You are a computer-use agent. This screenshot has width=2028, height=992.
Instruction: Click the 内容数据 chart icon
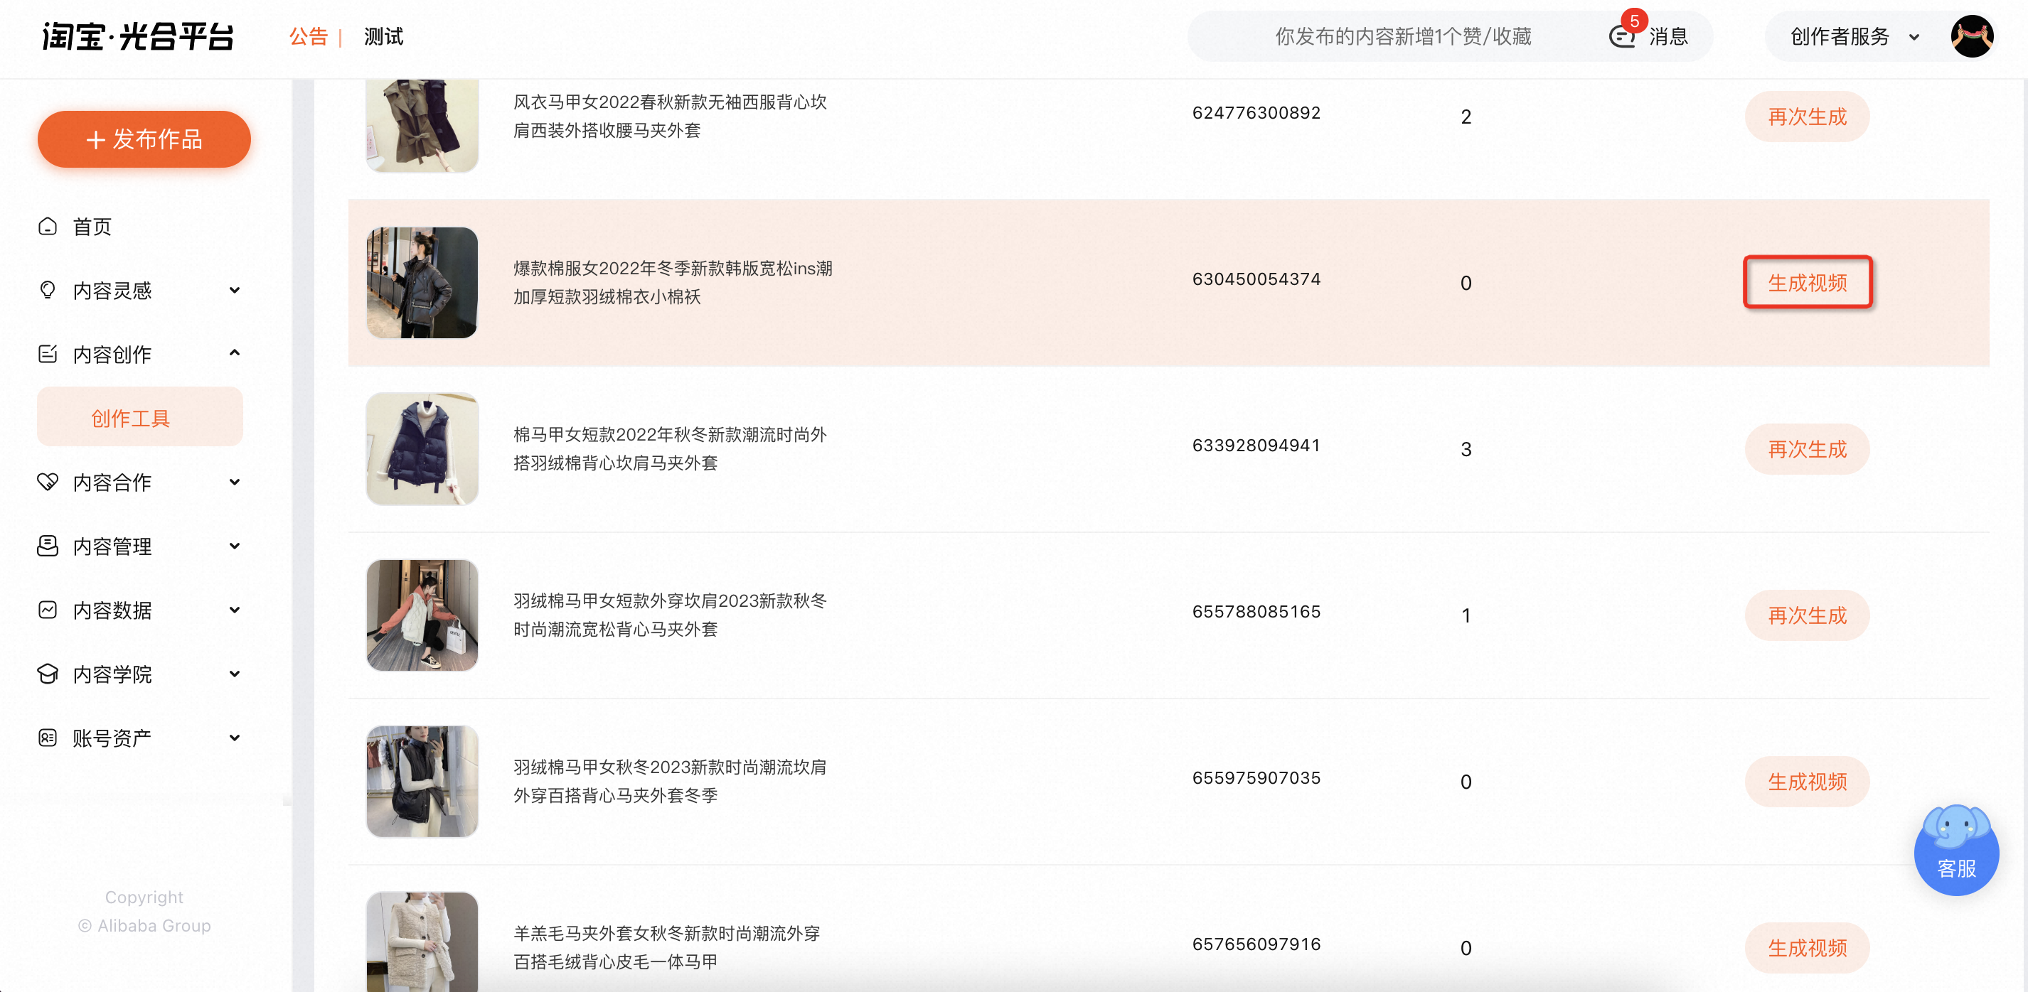[x=47, y=610]
